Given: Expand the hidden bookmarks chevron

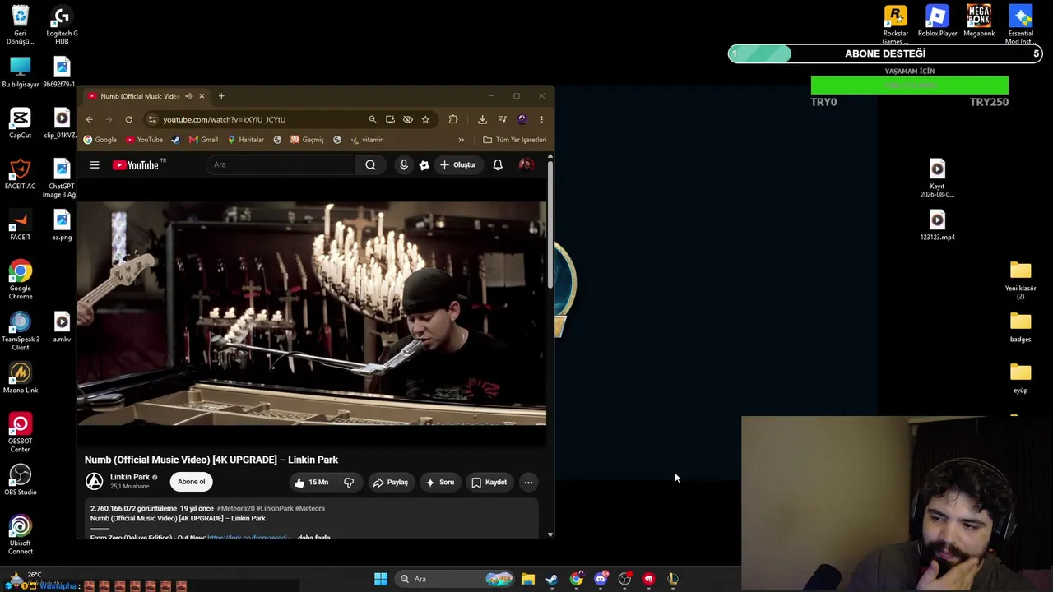Looking at the screenshot, I should (461, 140).
